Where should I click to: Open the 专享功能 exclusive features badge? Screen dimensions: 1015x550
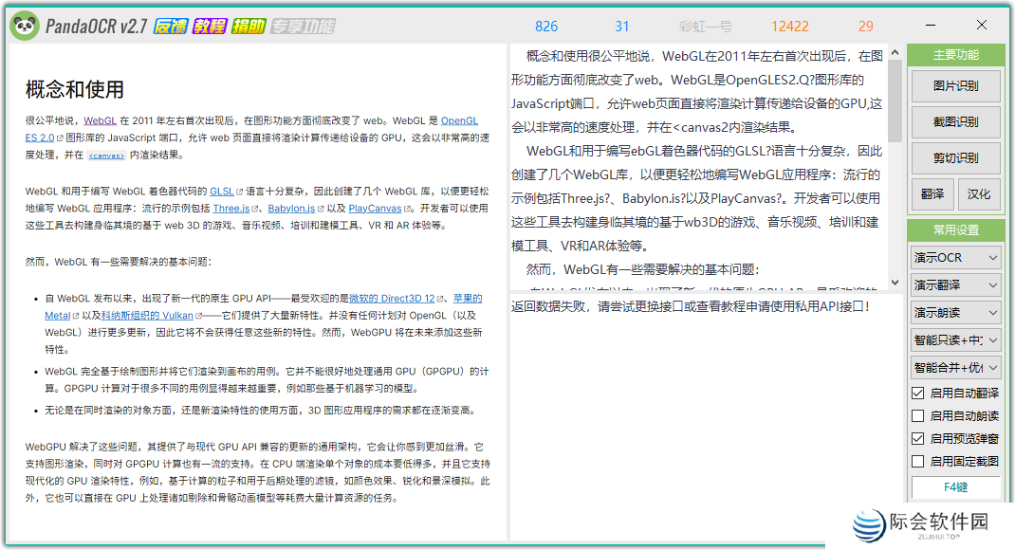tap(302, 26)
